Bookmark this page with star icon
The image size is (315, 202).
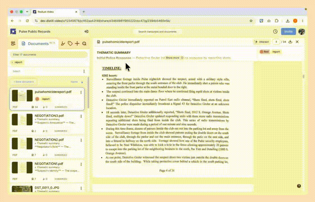[251, 21]
